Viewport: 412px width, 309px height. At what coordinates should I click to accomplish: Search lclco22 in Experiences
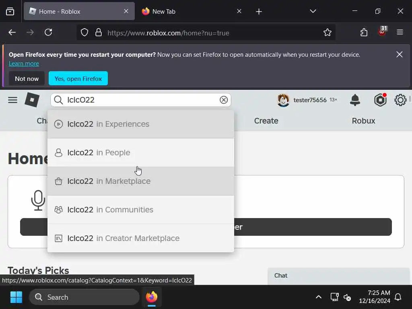tap(140, 124)
